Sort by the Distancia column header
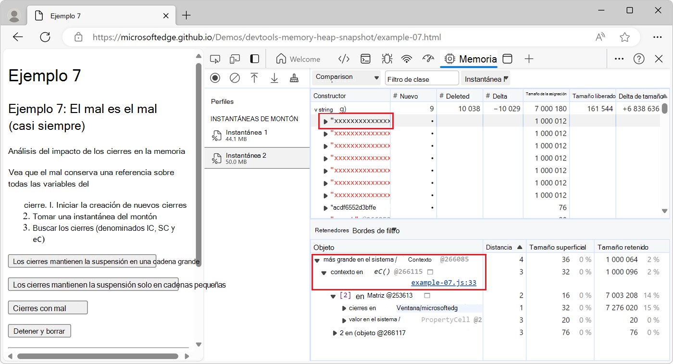The width and height of the screenshot is (673, 364). (504, 247)
